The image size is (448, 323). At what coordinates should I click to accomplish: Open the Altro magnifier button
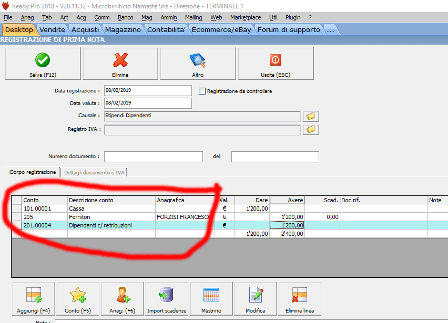pos(198,64)
